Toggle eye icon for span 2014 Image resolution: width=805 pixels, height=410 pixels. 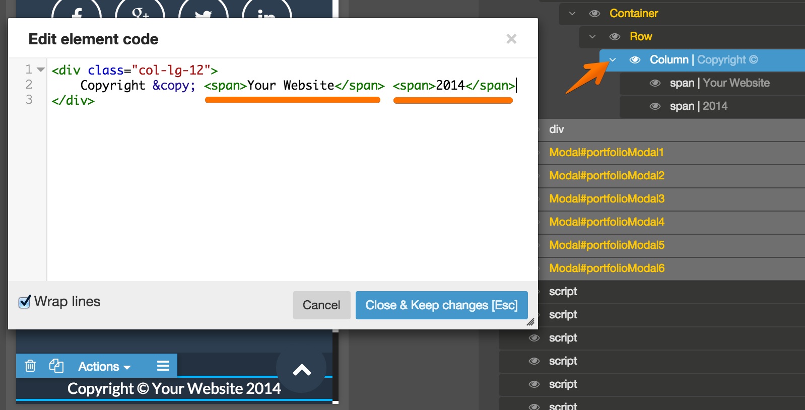(655, 106)
